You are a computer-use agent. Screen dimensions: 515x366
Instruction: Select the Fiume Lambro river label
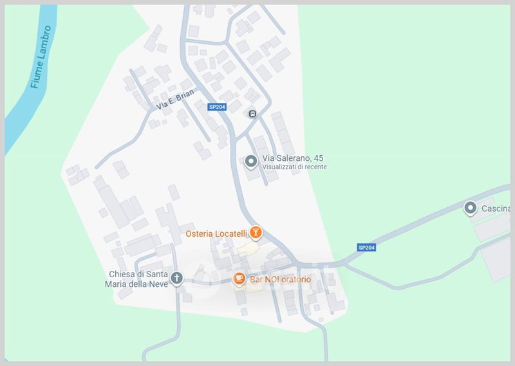tap(41, 57)
